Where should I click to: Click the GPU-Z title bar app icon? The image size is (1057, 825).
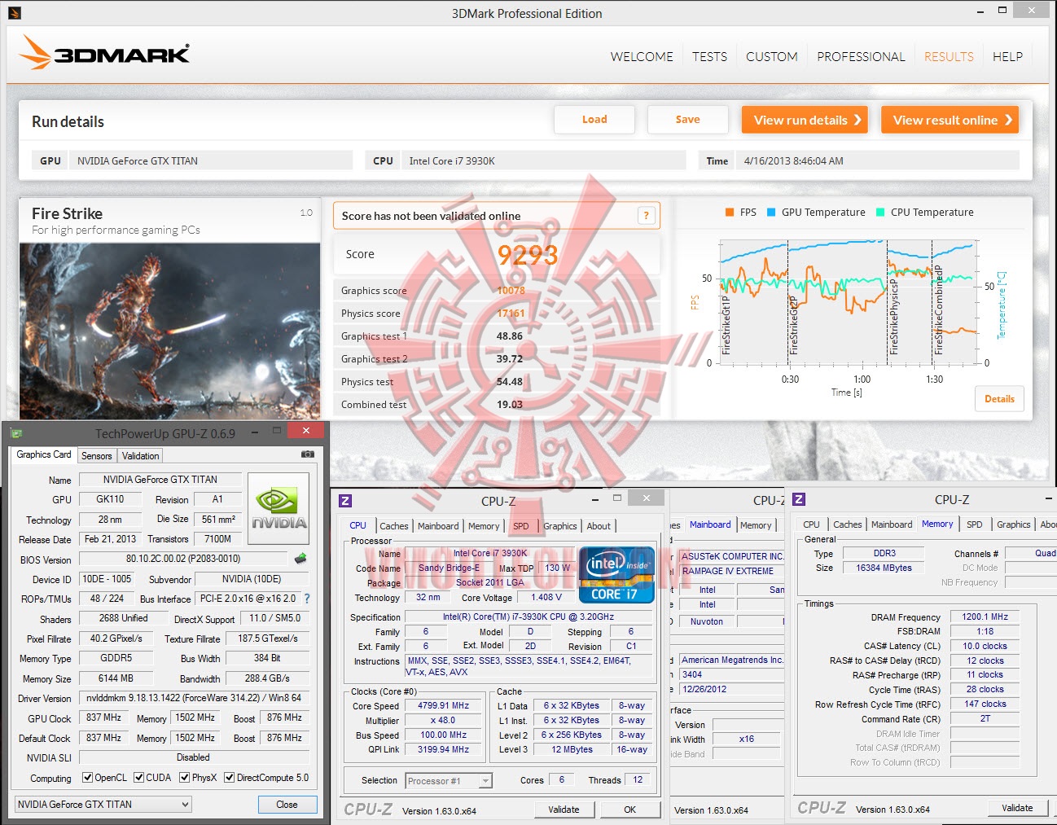click(16, 433)
